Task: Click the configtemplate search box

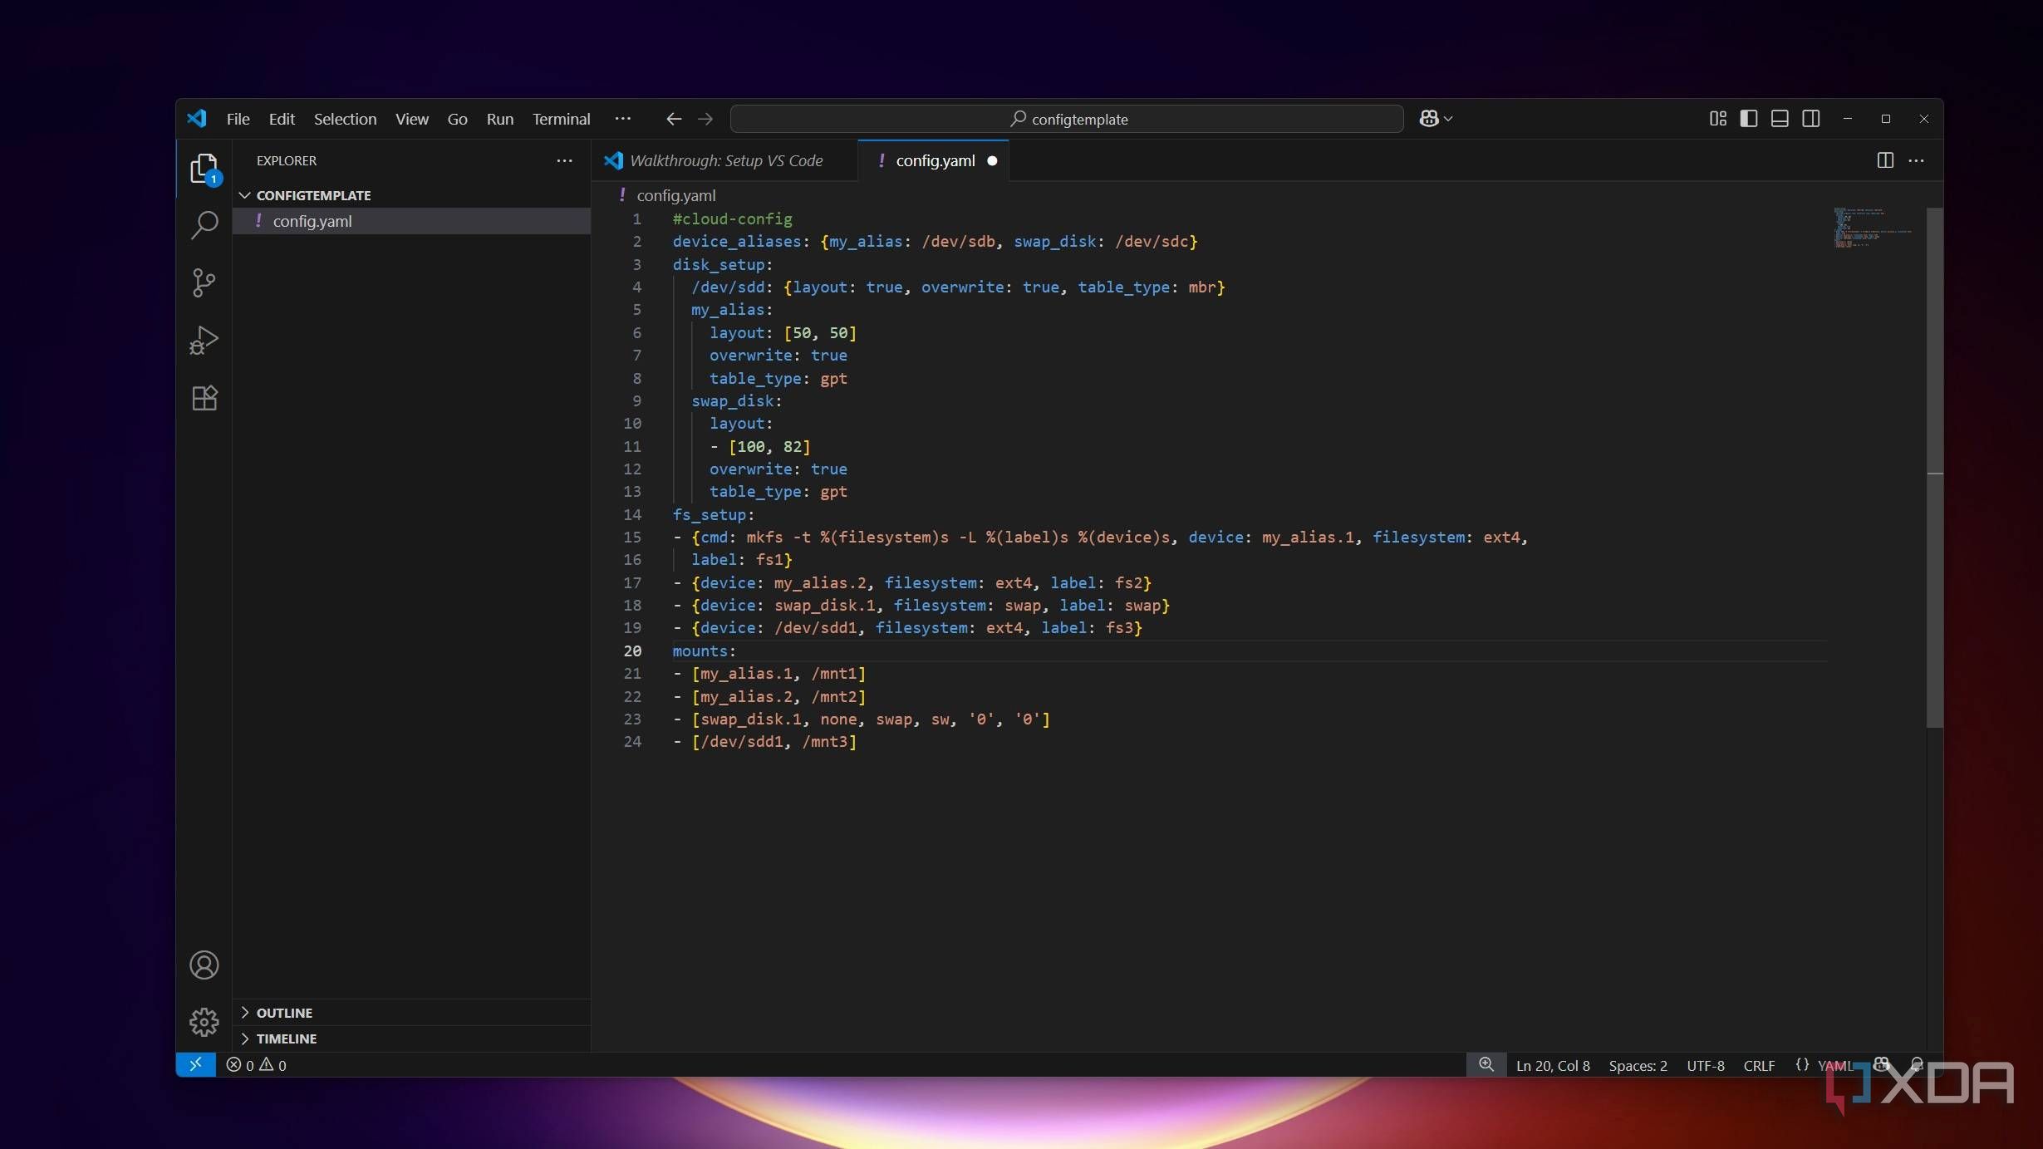Action: click(1067, 119)
